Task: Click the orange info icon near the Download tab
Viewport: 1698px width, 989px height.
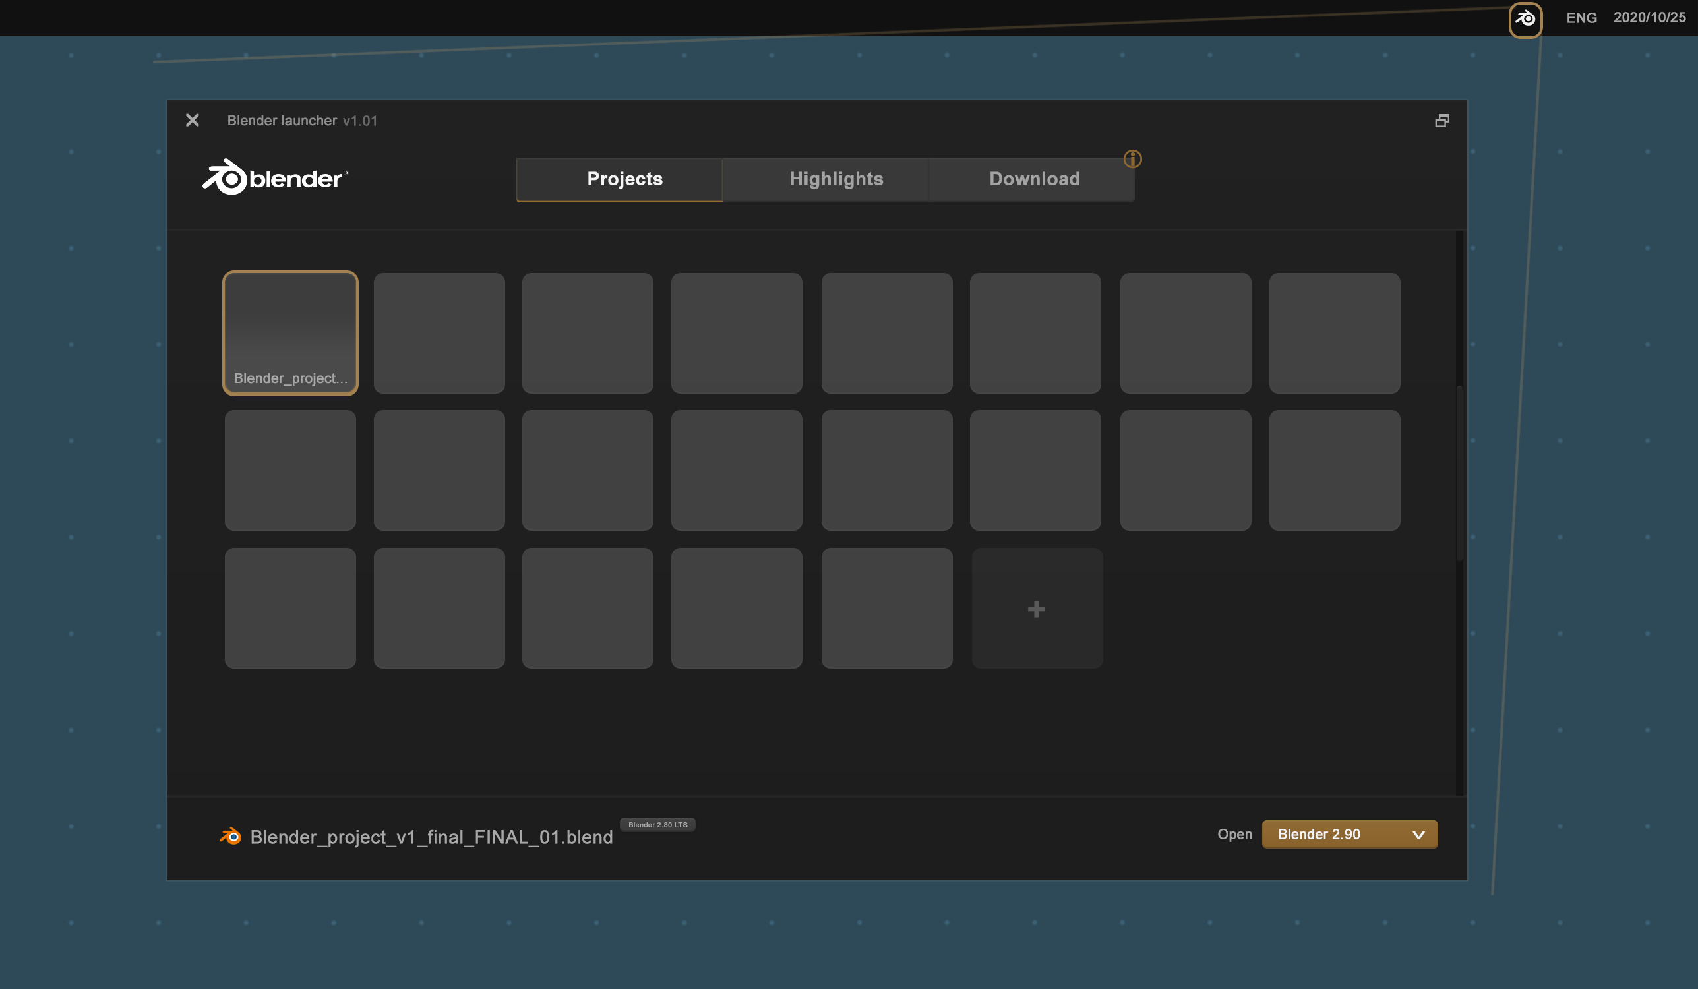Action: click(1132, 159)
